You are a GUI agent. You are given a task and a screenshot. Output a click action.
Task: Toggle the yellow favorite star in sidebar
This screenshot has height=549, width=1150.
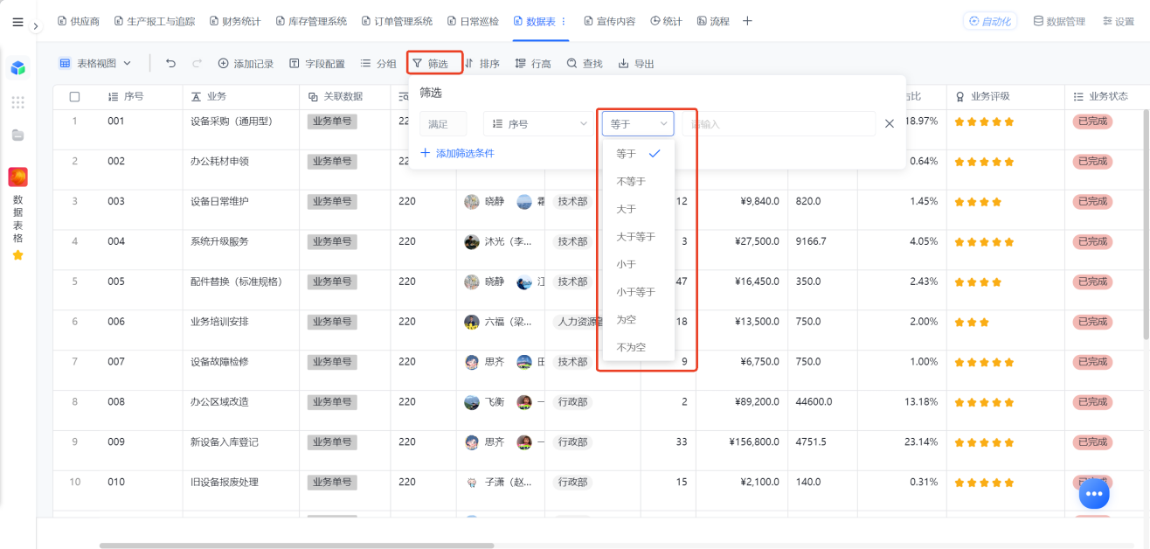17,255
